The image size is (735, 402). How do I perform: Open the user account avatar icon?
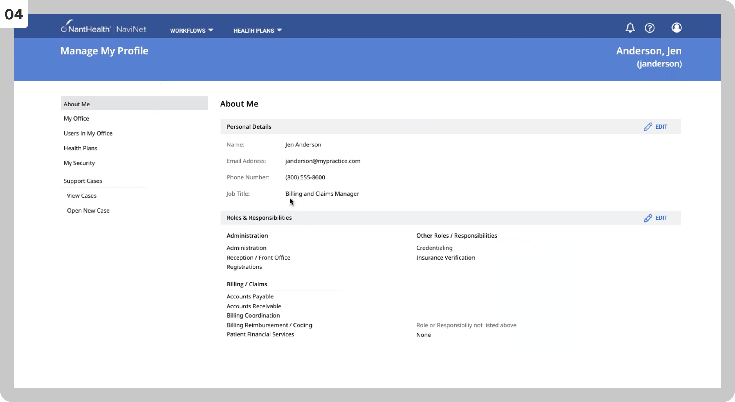[x=676, y=28]
